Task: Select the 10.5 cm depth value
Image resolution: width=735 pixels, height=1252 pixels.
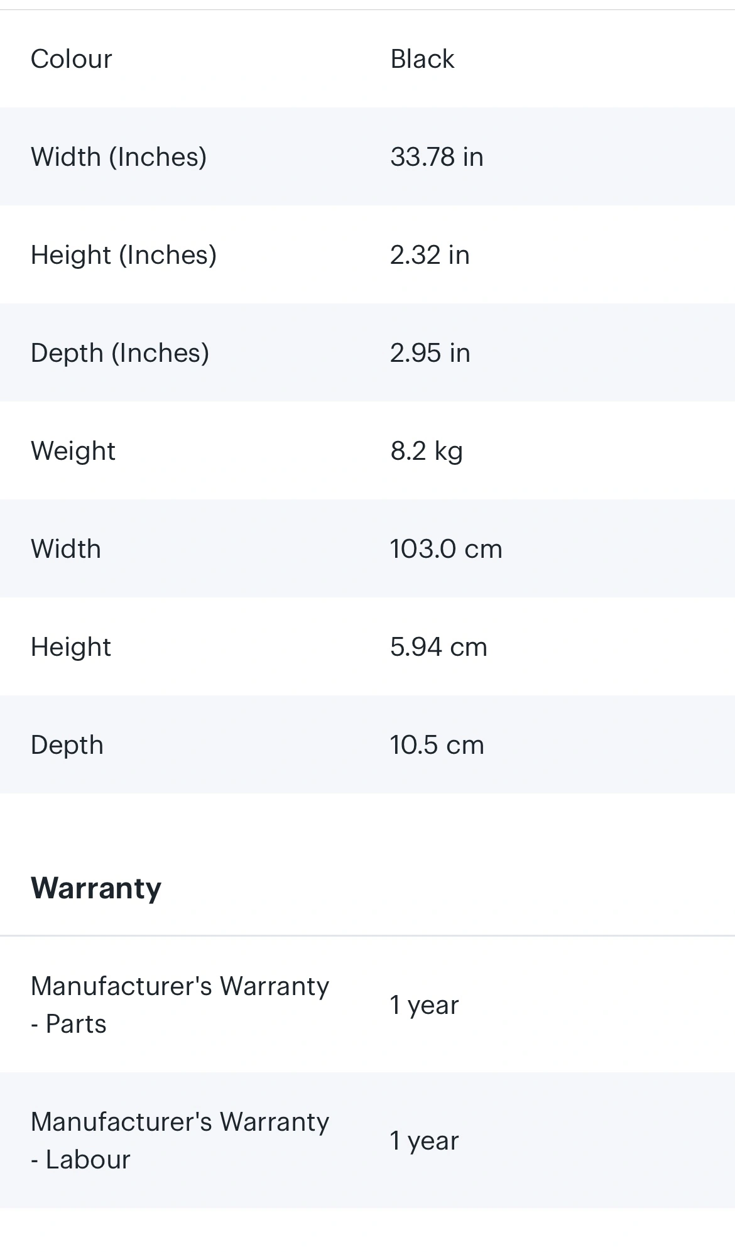Action: click(x=437, y=745)
